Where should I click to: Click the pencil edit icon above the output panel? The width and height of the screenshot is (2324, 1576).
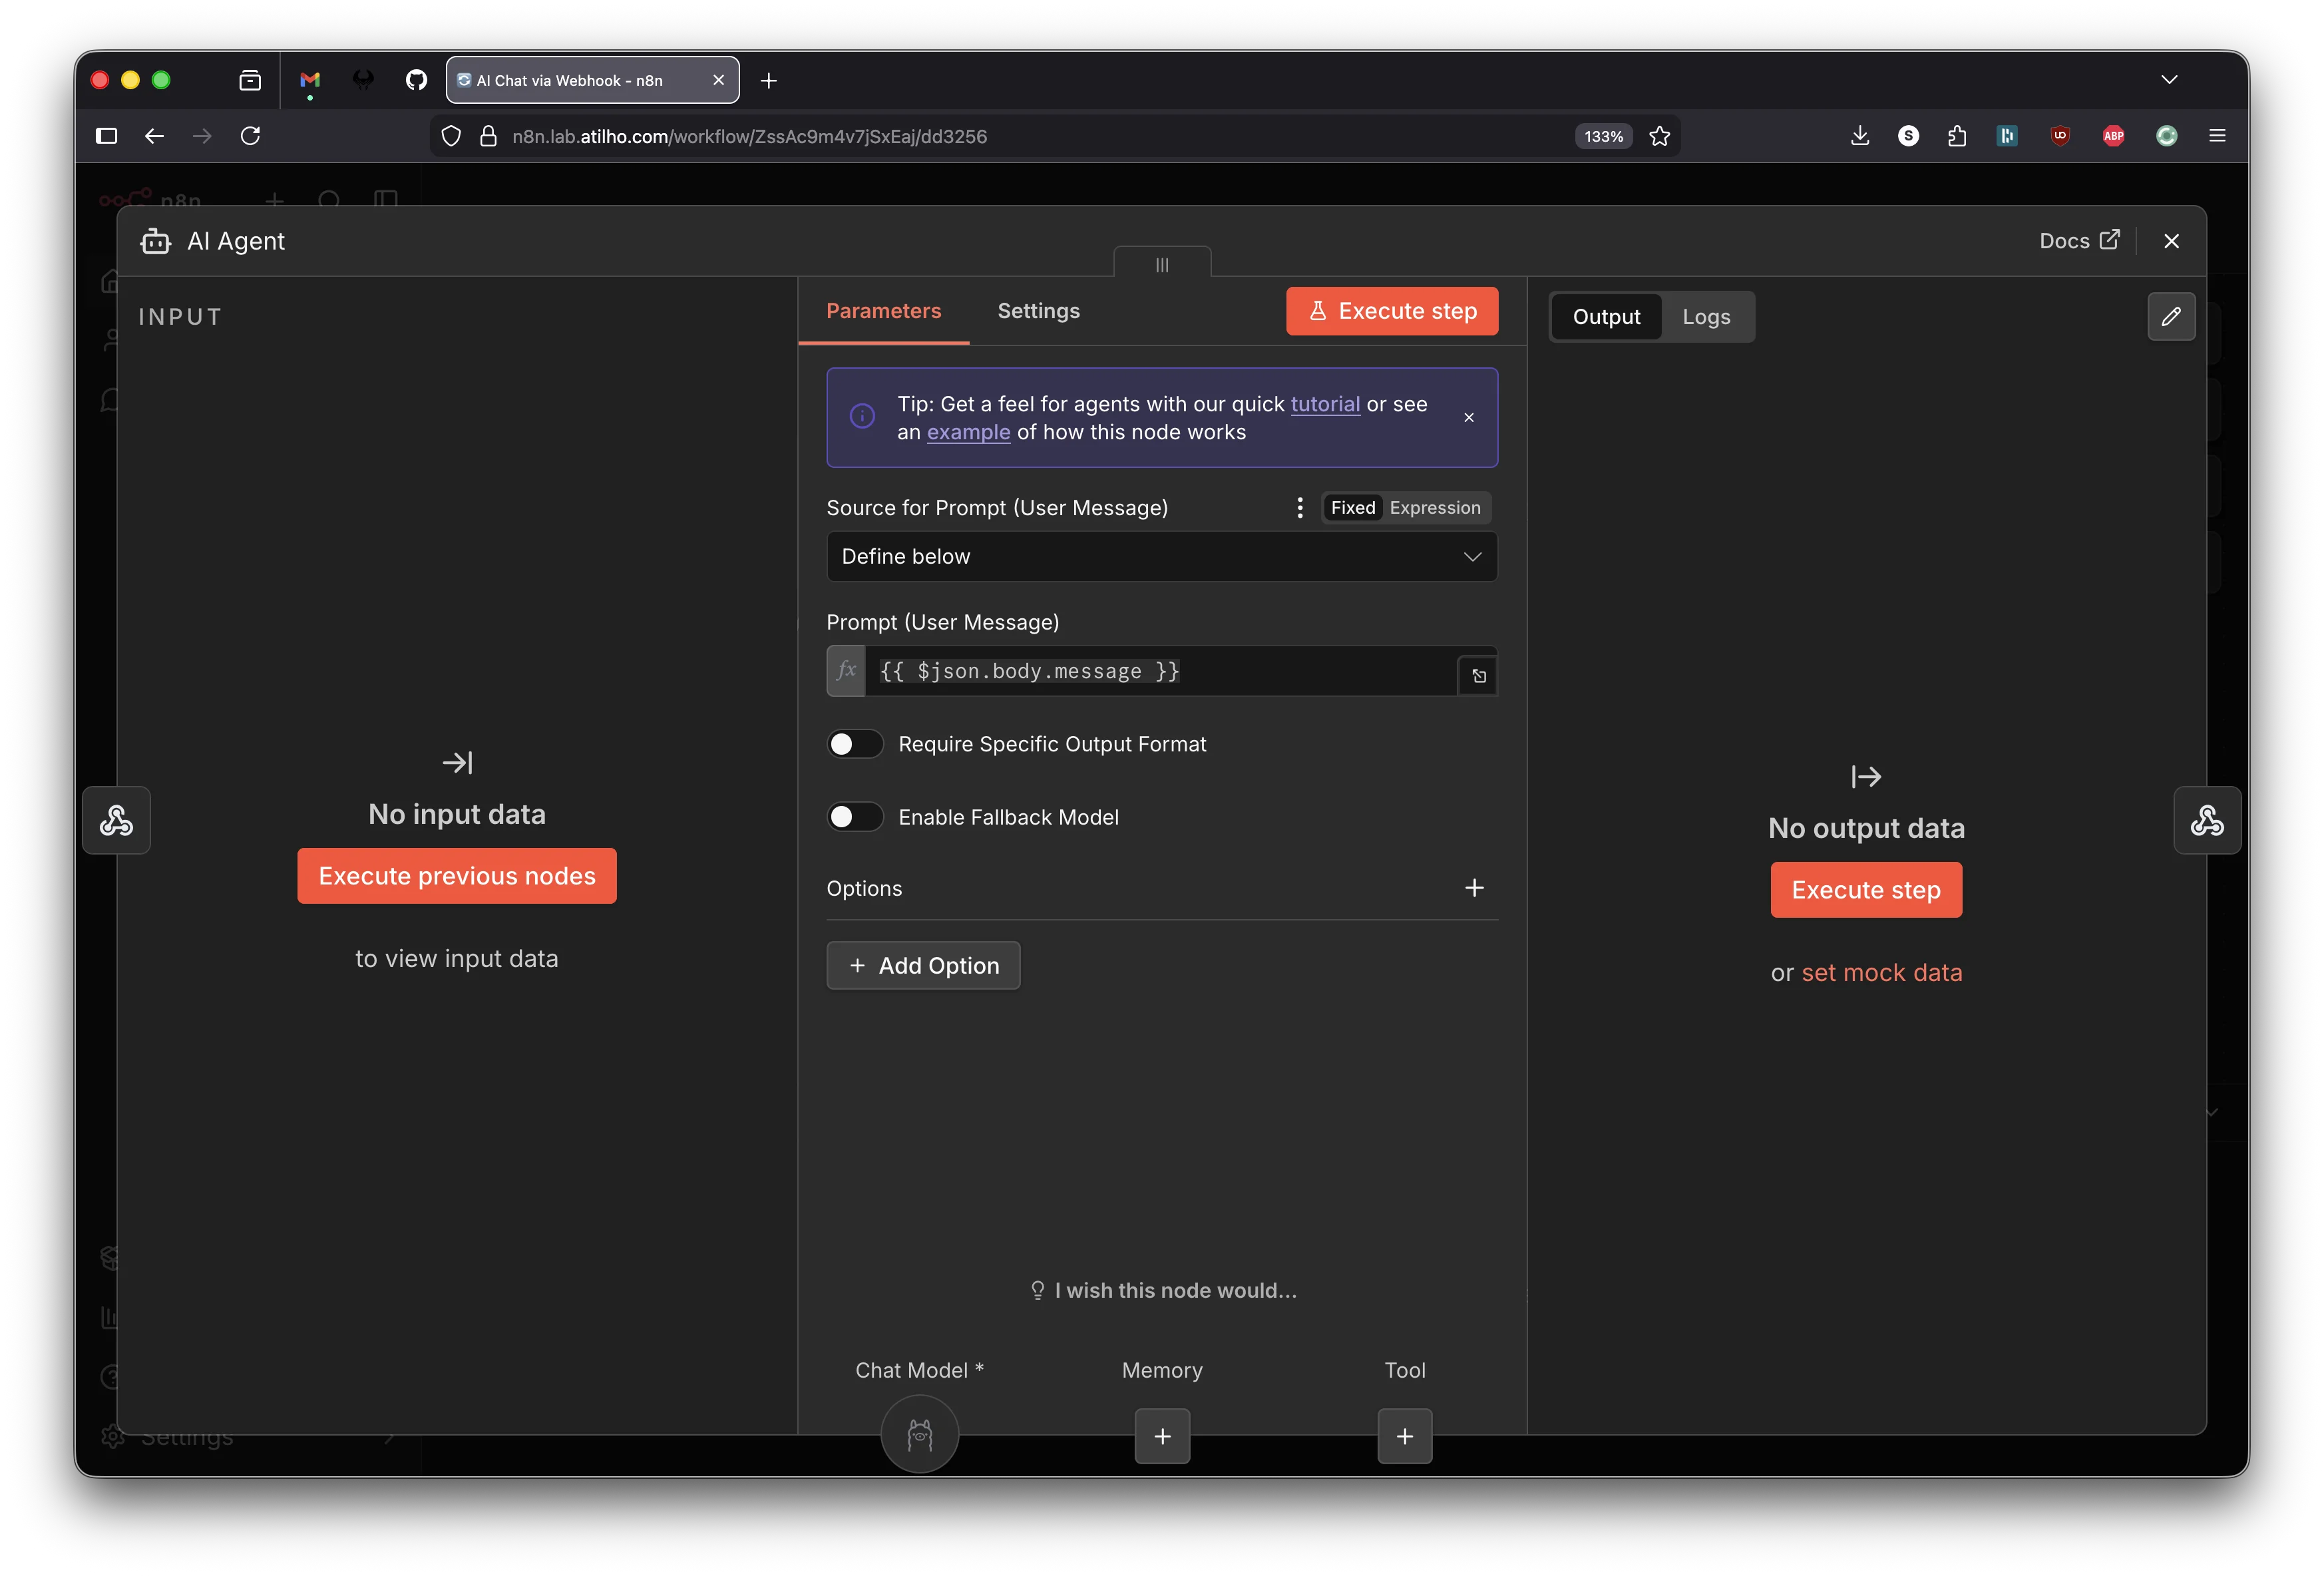(x=2172, y=317)
